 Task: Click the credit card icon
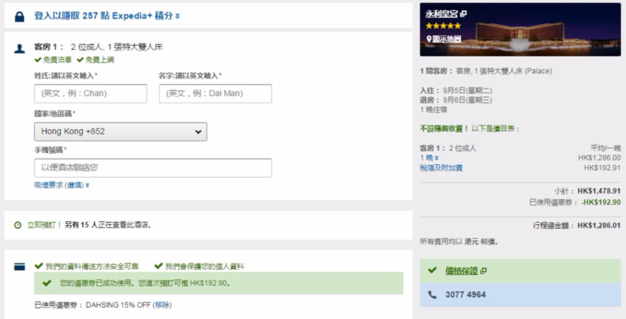[19, 266]
